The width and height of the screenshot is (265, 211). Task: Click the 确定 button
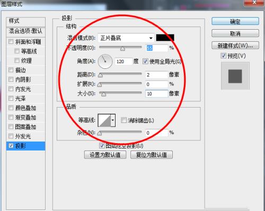click(235, 21)
